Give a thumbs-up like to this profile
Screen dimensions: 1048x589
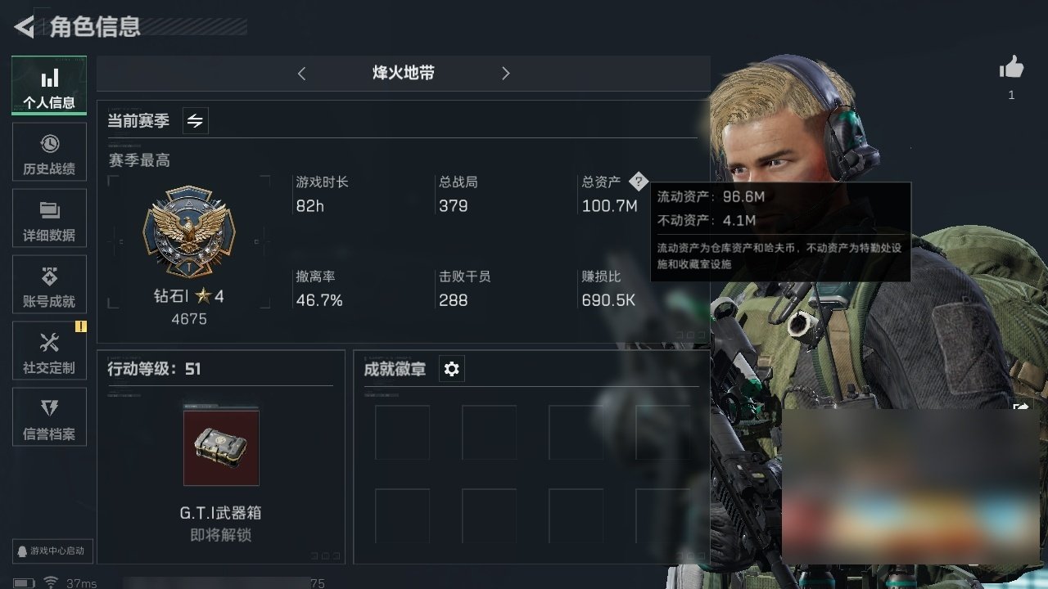(x=1012, y=68)
